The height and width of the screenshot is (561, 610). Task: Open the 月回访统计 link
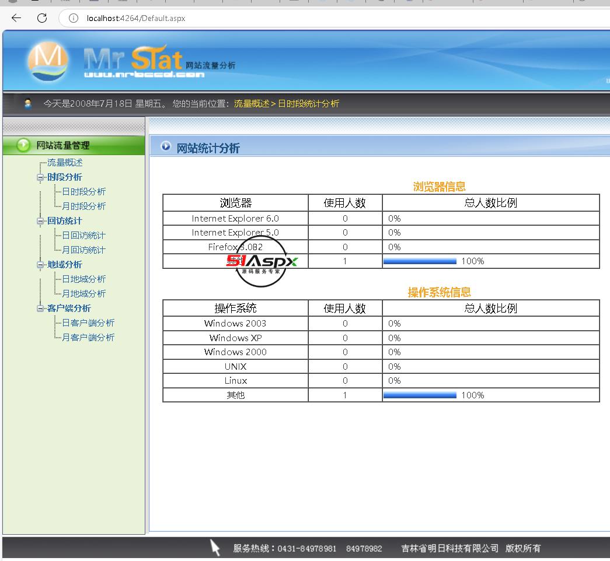pos(83,250)
